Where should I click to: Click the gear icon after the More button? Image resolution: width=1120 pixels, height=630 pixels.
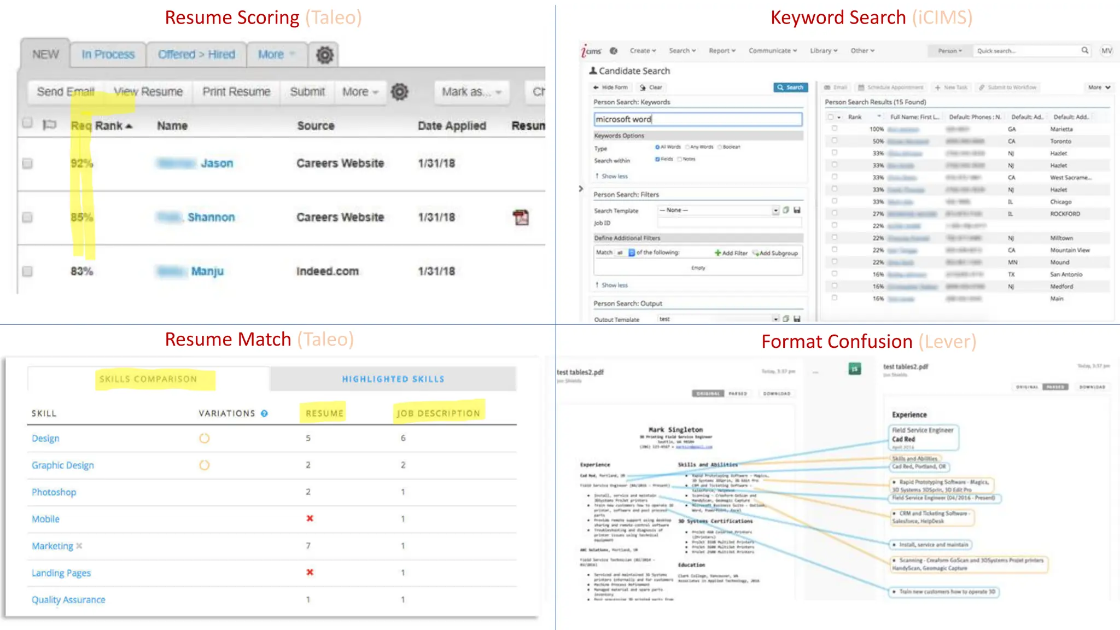pyautogui.click(x=400, y=92)
